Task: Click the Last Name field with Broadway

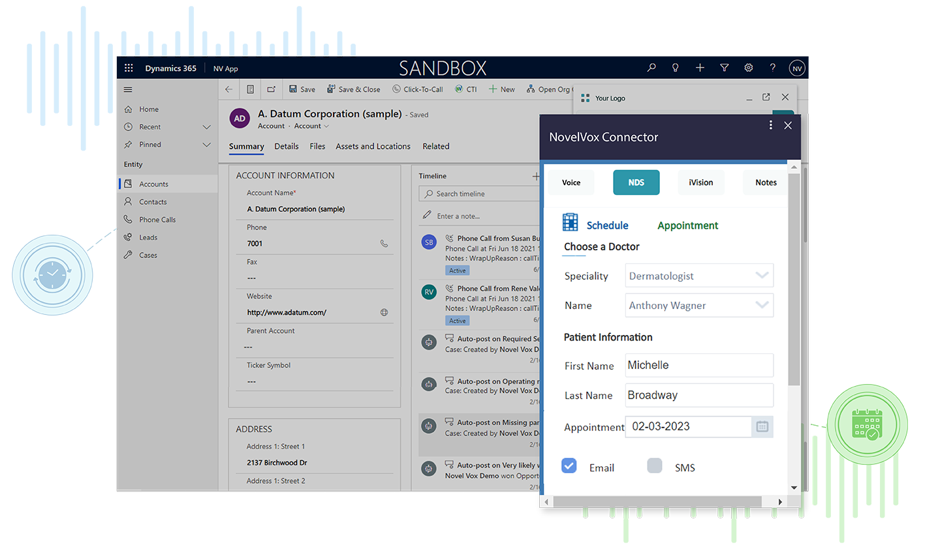Action: [699, 395]
